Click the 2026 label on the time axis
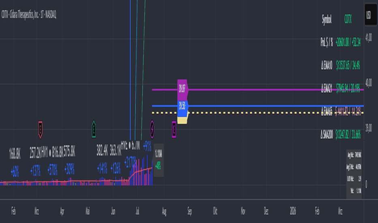The height and width of the screenshot is (223, 378). pyautogui.click(x=293, y=211)
